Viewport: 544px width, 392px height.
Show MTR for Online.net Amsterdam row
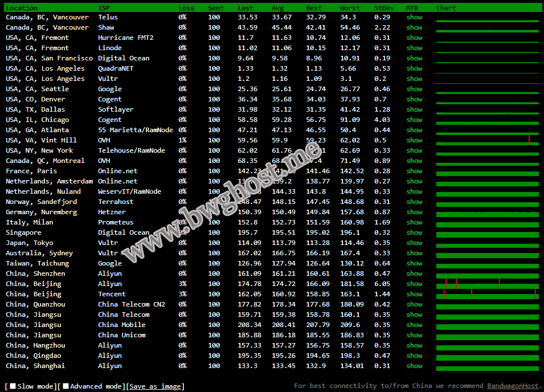[414, 181]
